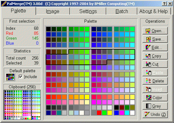
Task: Click the title bar help question button
Action: pos(164,4)
